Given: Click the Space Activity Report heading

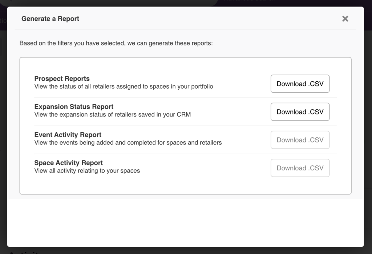Looking at the screenshot, I should (x=68, y=162).
